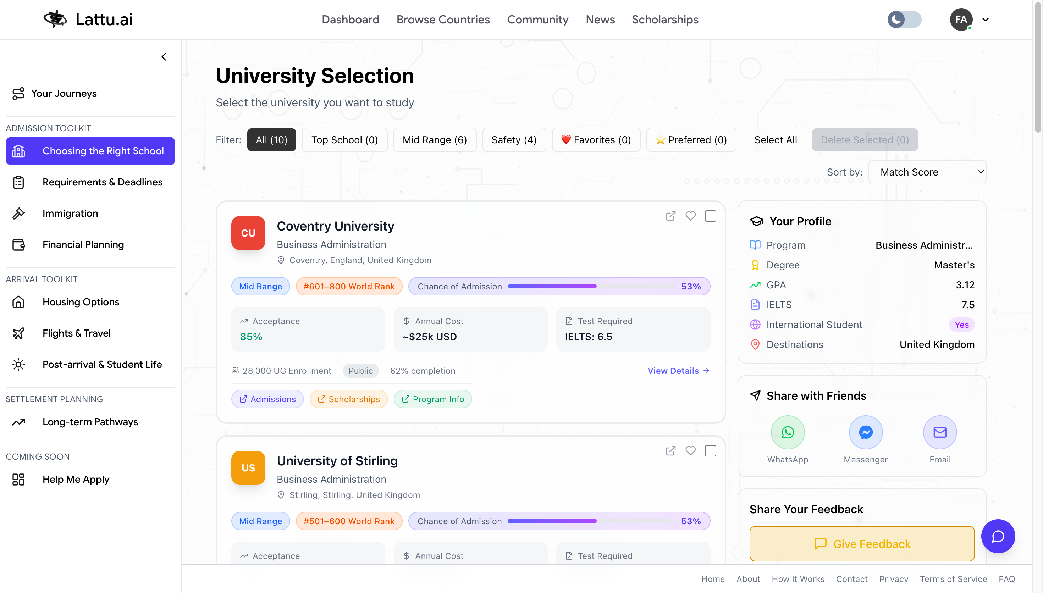Click the Give Feedback button
The width and height of the screenshot is (1043, 593).
coord(862,544)
